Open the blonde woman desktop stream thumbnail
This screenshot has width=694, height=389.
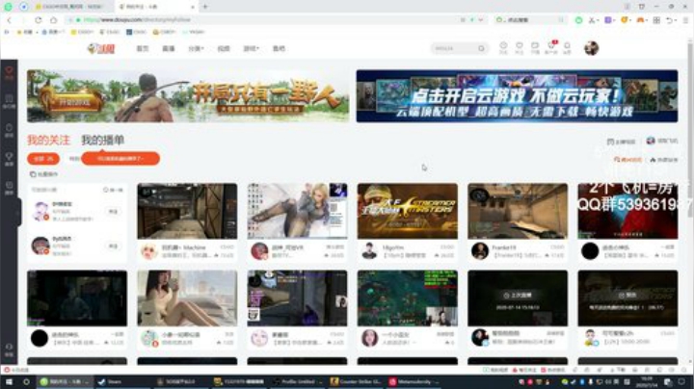pos(298,211)
